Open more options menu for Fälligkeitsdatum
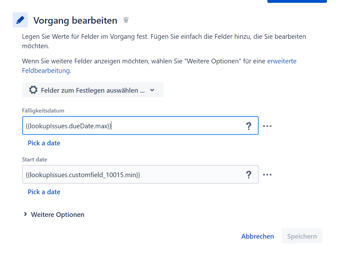Viewport: 338px width, 267px height. (x=267, y=126)
